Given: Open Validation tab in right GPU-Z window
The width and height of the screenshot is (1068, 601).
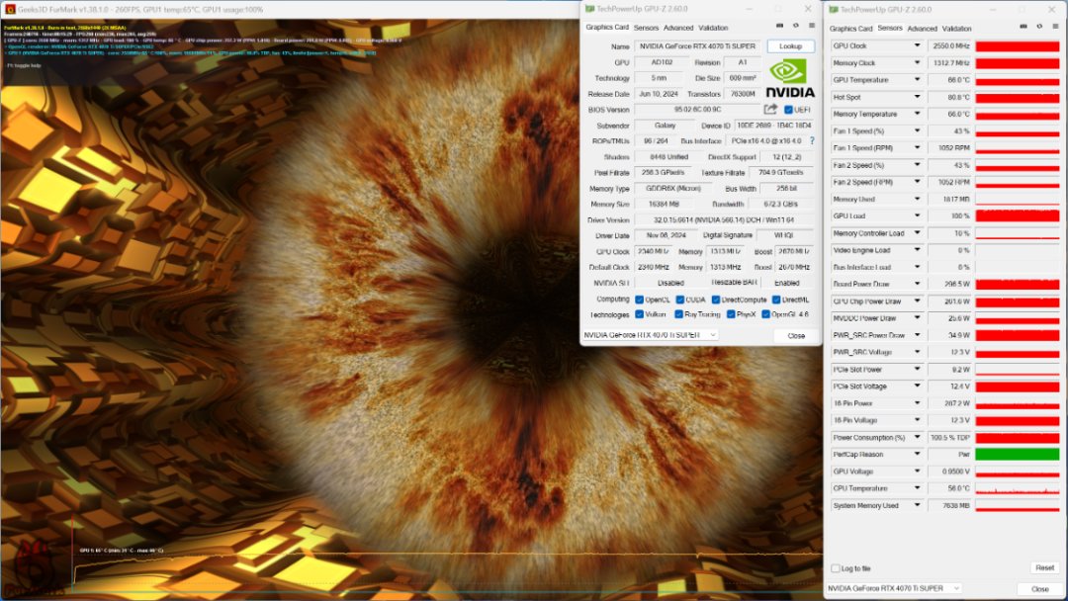Looking at the screenshot, I should (956, 29).
